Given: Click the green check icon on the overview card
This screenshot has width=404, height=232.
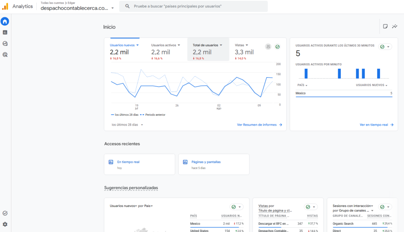Looking at the screenshot, I should (277, 47).
